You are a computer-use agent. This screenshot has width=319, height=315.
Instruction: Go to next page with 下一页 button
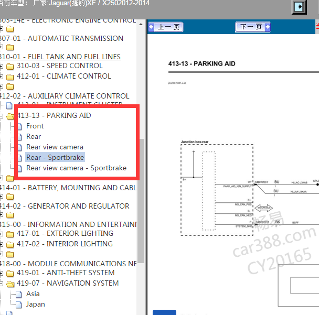(x=253, y=27)
